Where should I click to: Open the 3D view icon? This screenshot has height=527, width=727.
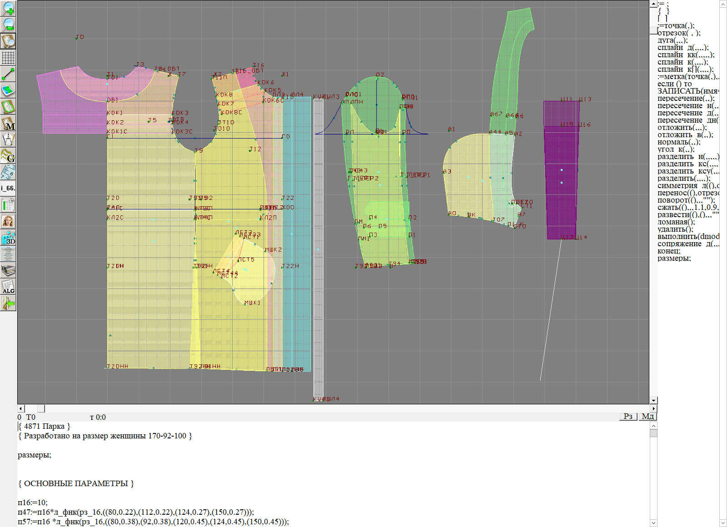click(x=8, y=238)
